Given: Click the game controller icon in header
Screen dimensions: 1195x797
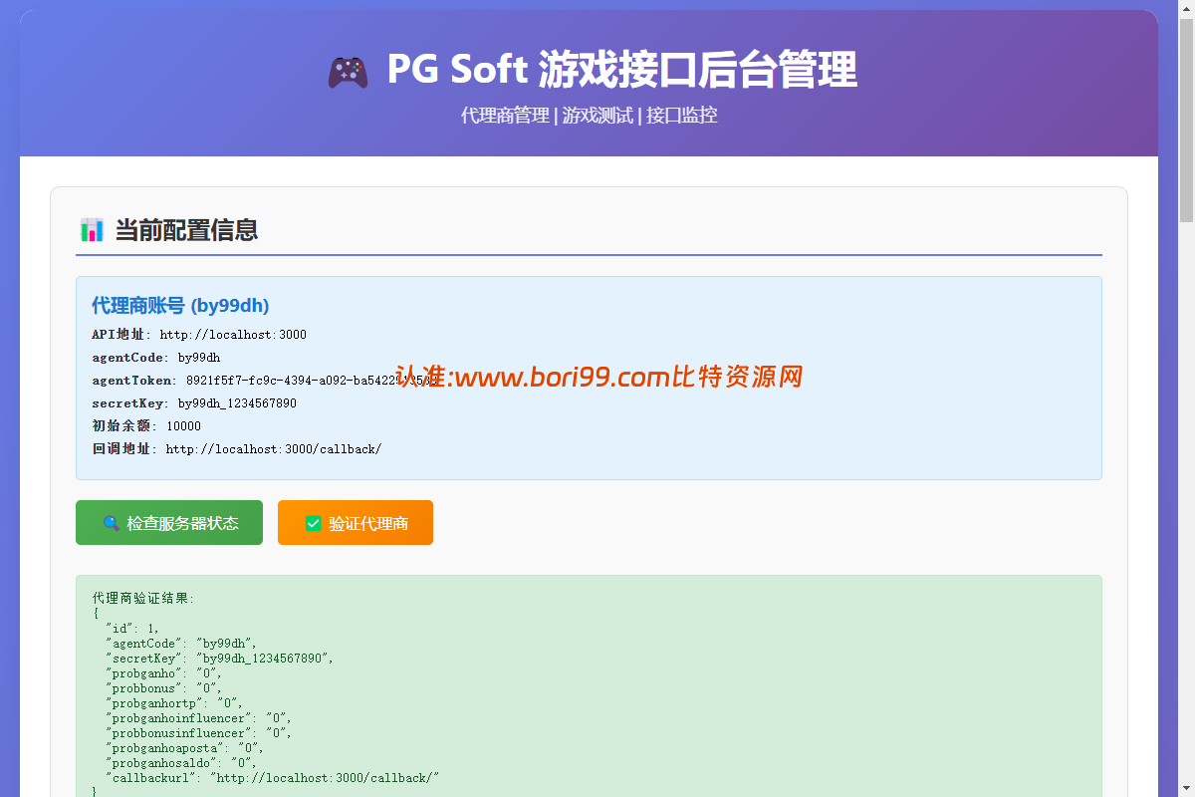Looking at the screenshot, I should pyautogui.click(x=348, y=71).
